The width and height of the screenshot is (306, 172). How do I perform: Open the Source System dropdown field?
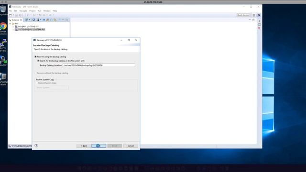pos(52,87)
